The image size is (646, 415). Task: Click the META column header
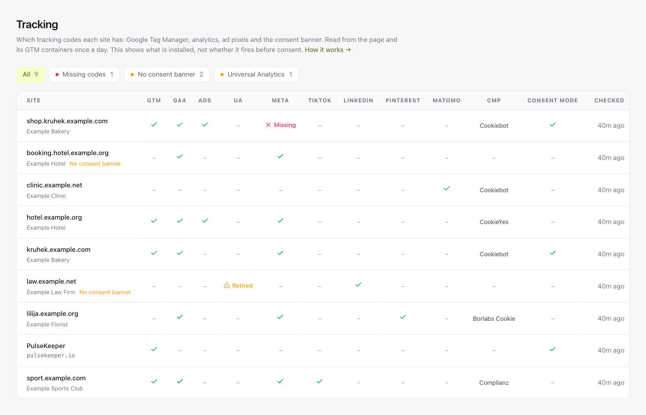(x=280, y=101)
